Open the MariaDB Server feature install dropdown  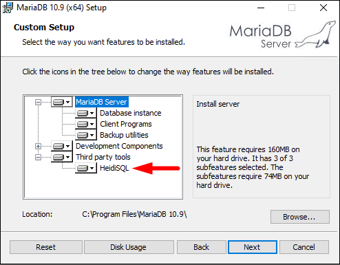click(x=61, y=102)
